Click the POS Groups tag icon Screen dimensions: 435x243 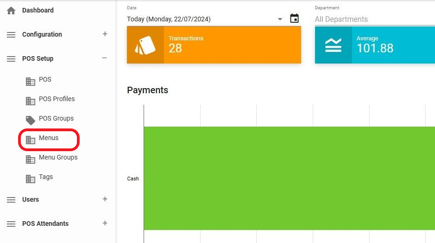(x=31, y=120)
